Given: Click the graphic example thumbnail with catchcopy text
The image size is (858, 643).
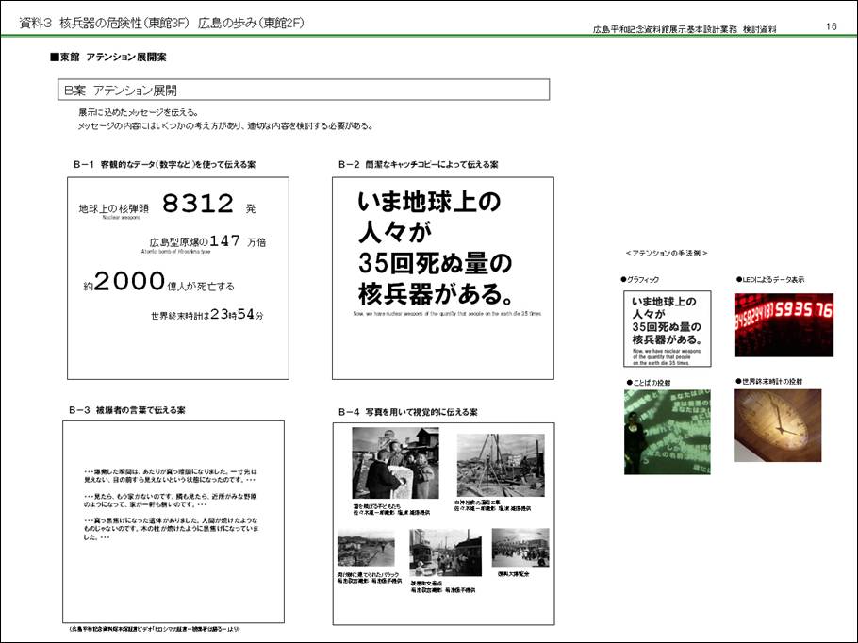Looking at the screenshot, I should [x=667, y=329].
